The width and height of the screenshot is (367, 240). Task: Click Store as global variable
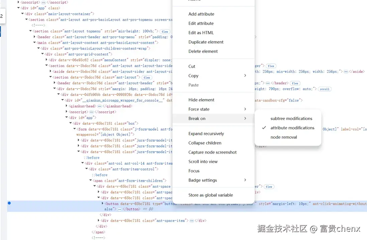point(214,195)
